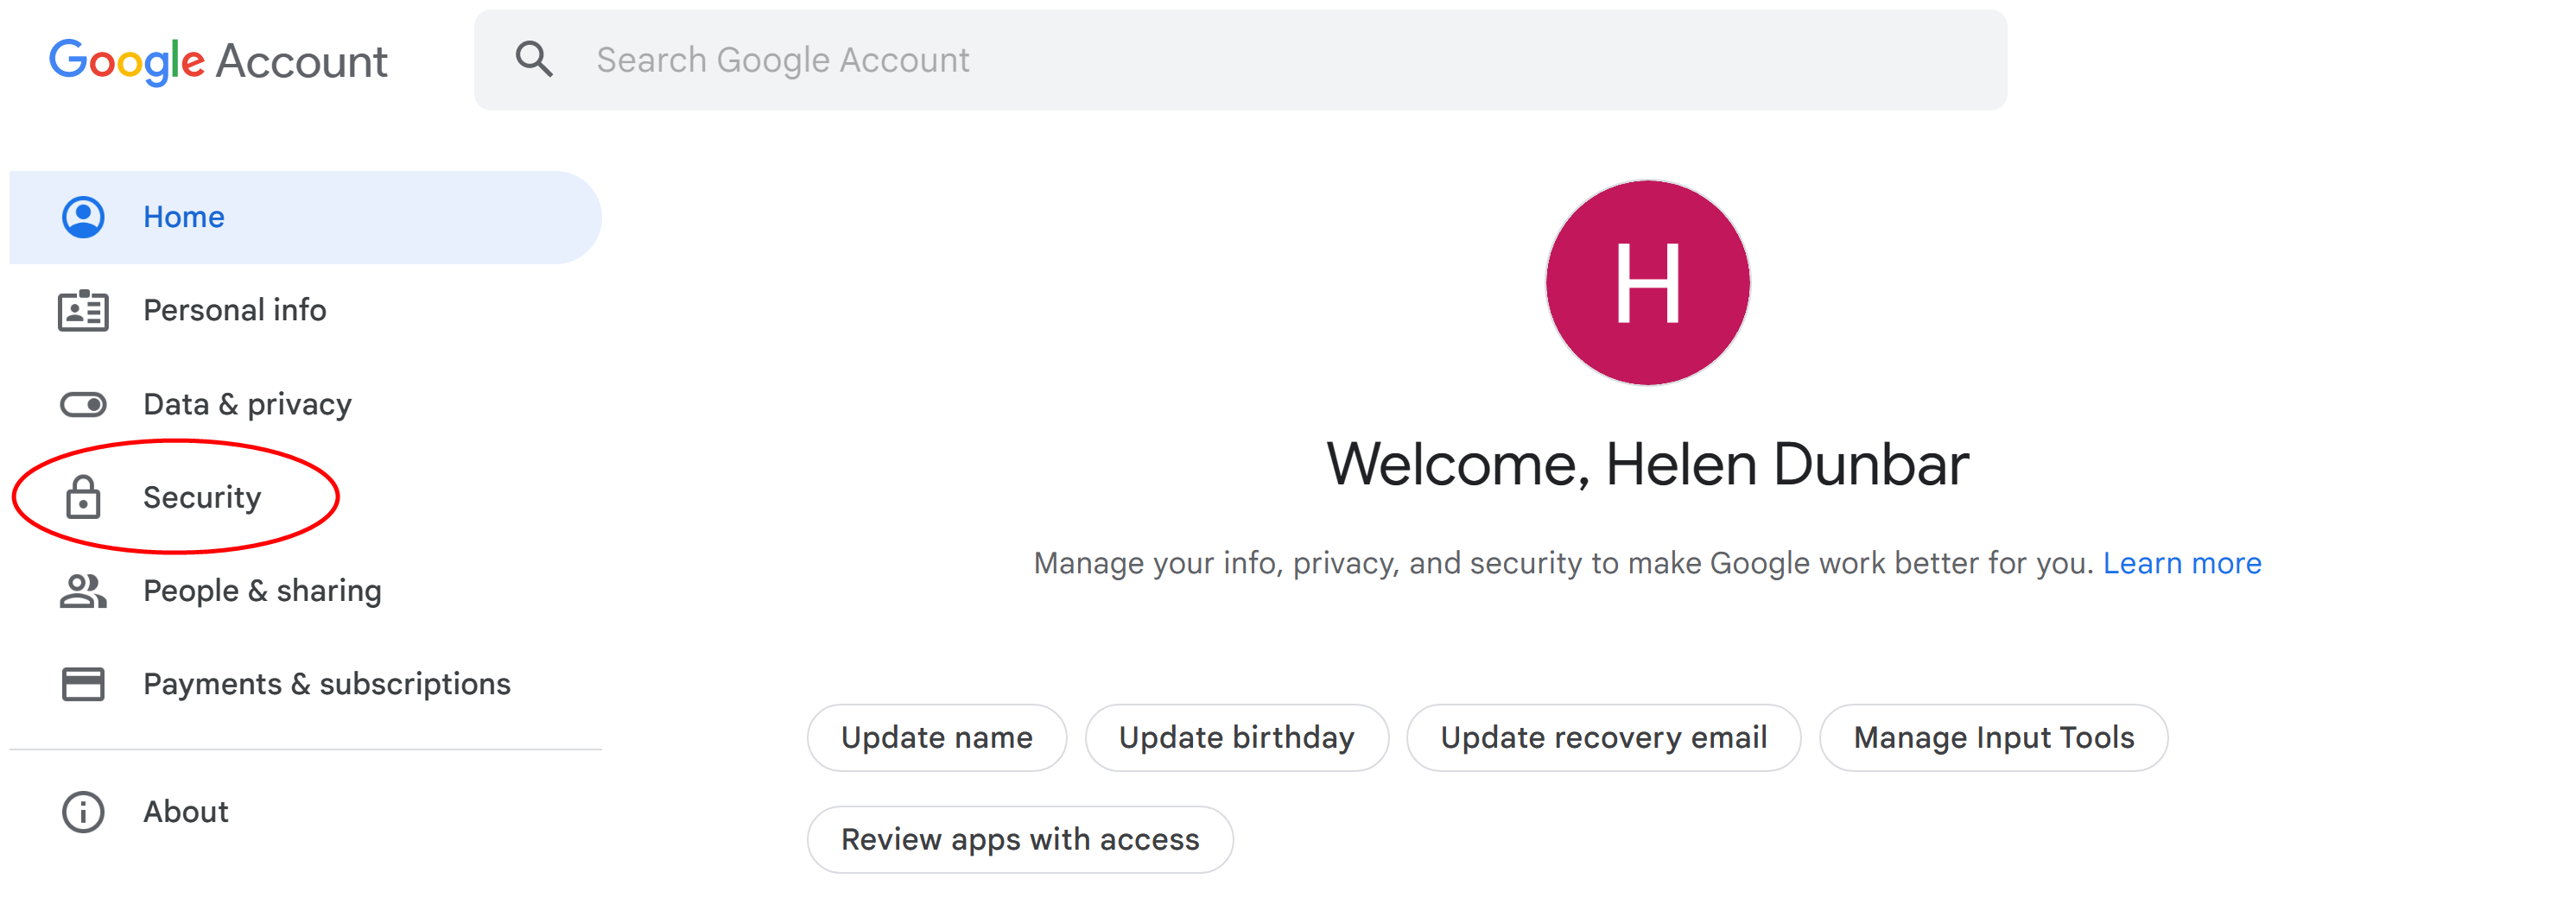Open Data & privacy section

coord(247,404)
